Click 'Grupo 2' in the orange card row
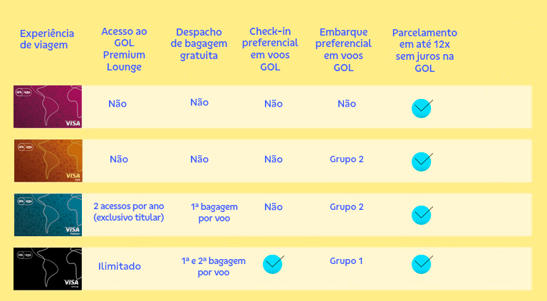The height and width of the screenshot is (301, 547). point(347,159)
